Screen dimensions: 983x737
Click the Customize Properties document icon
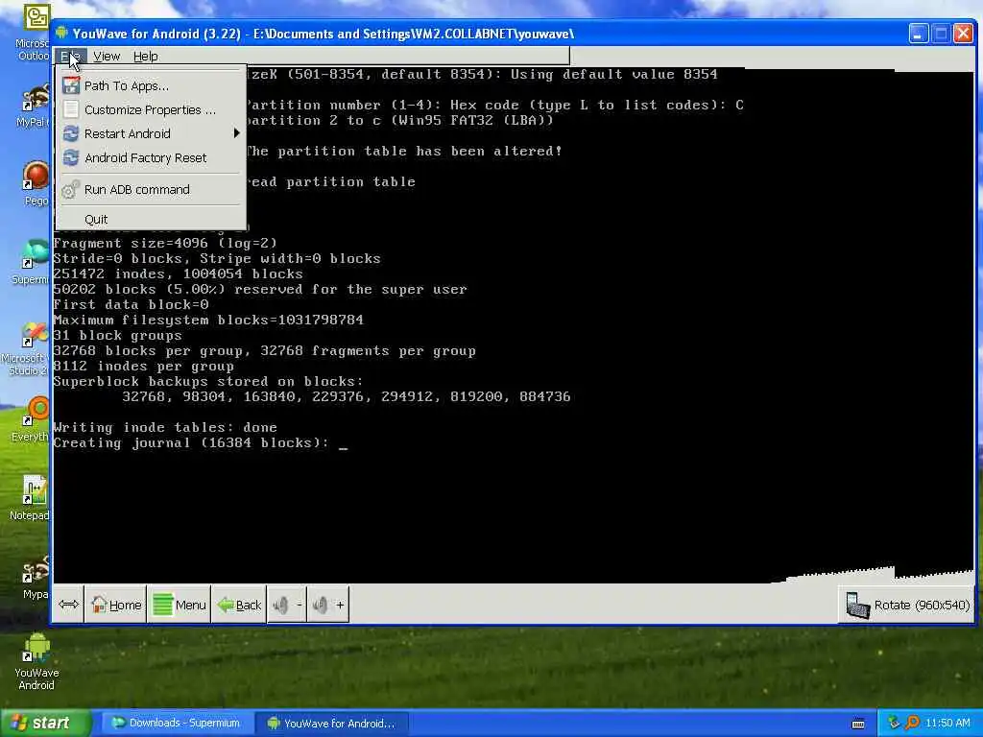[71, 109]
